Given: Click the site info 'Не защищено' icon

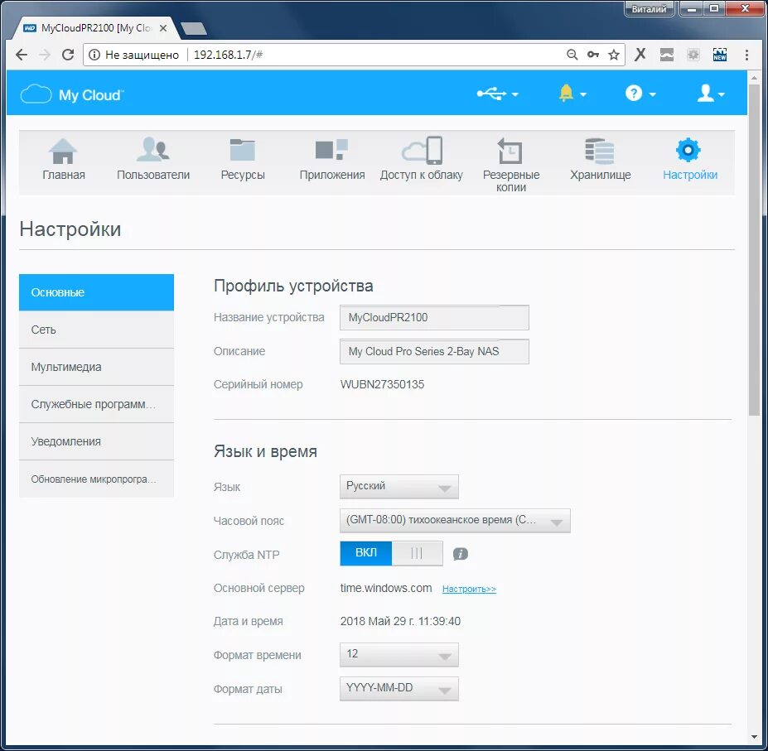Looking at the screenshot, I should point(94,55).
